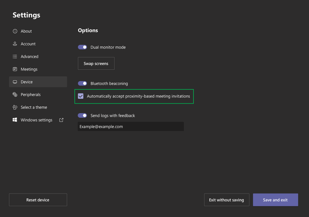
Task: Click the Swap screens button
Action: [96, 63]
